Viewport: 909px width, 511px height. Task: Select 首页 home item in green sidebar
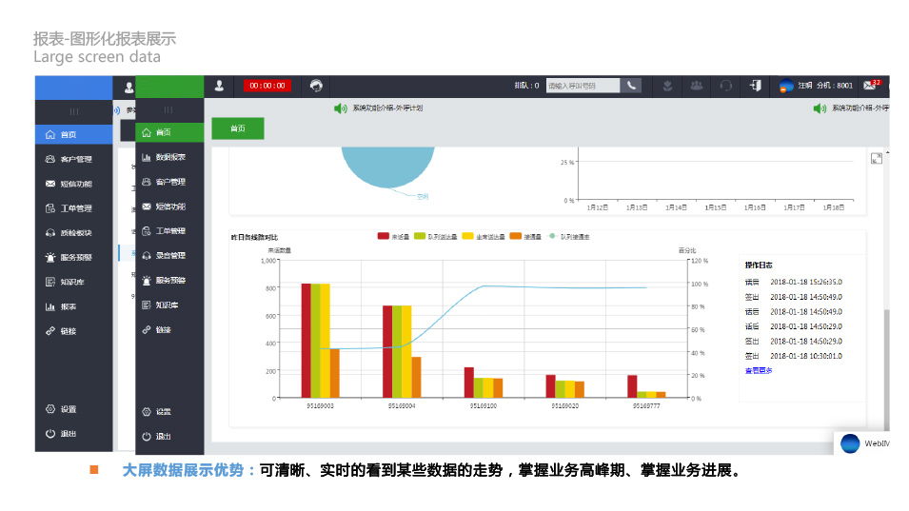click(x=169, y=132)
